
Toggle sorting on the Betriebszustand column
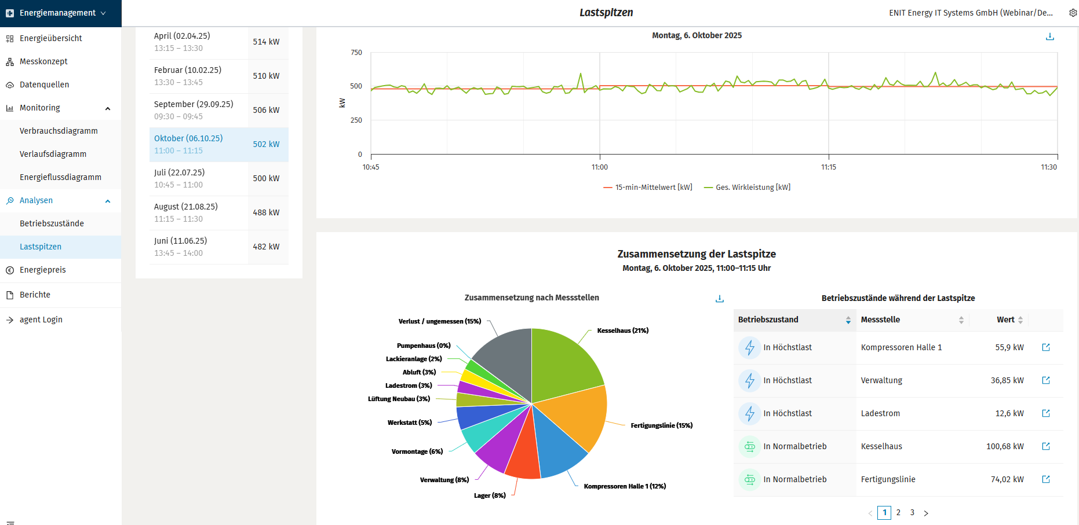848,320
